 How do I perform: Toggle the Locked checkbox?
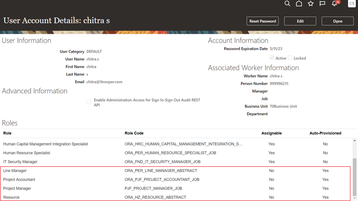tap(290, 58)
